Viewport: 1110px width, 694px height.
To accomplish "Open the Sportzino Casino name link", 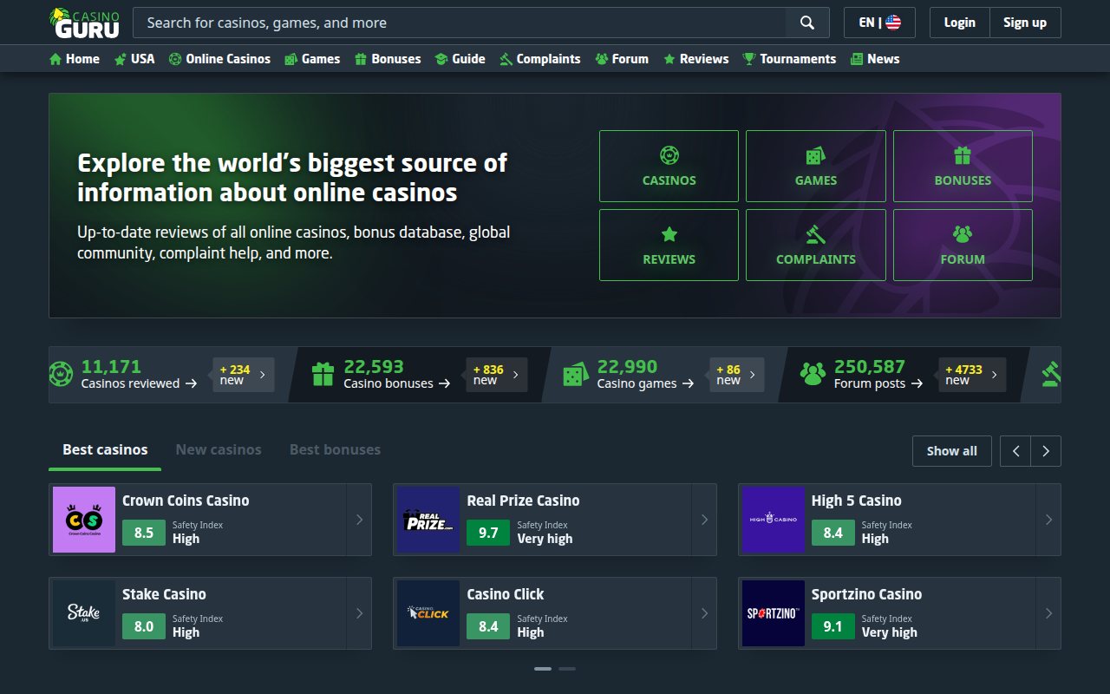I will pyautogui.click(x=866, y=594).
